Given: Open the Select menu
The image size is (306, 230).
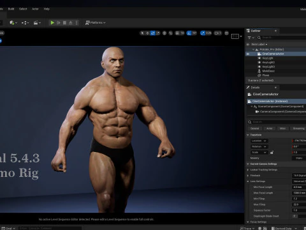Looking at the screenshot, I should pyautogui.click(x=23, y=9).
